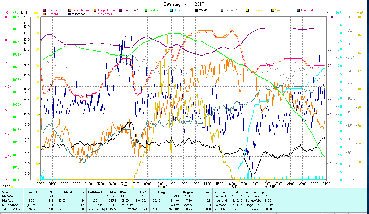Click the wind direction 284 ° value
The image size is (369, 214).
156,209
